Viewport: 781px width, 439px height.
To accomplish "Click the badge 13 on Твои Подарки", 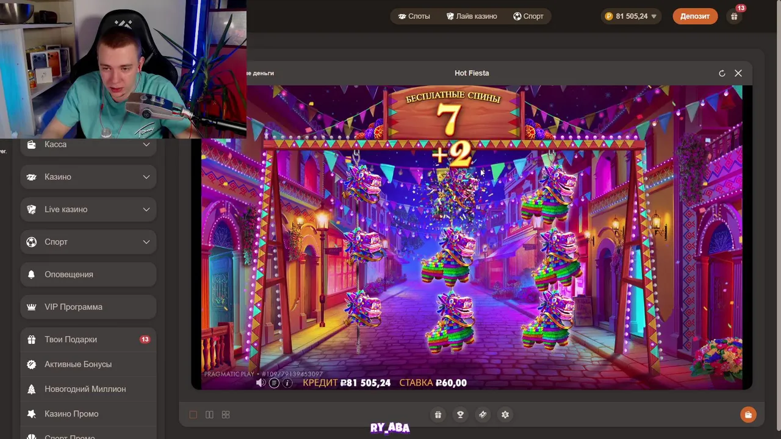I will [145, 340].
